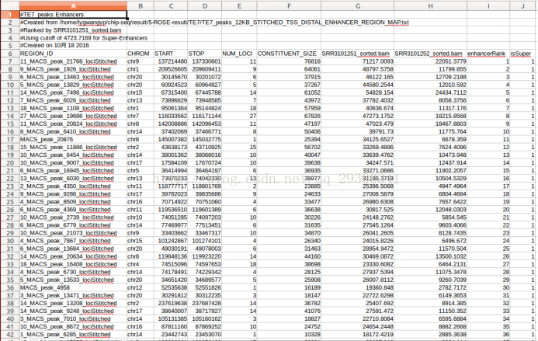
Task: Click START value 137214480
Action: point(171,61)
